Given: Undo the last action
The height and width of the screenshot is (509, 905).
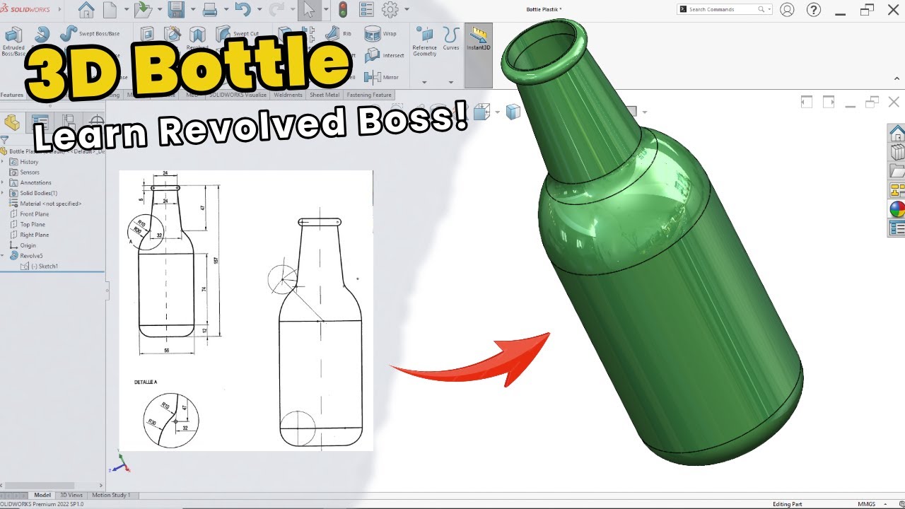Looking at the screenshot, I should [x=243, y=10].
